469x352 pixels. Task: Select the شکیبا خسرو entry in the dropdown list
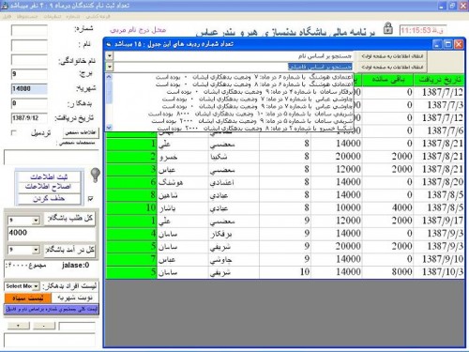(x=233, y=129)
